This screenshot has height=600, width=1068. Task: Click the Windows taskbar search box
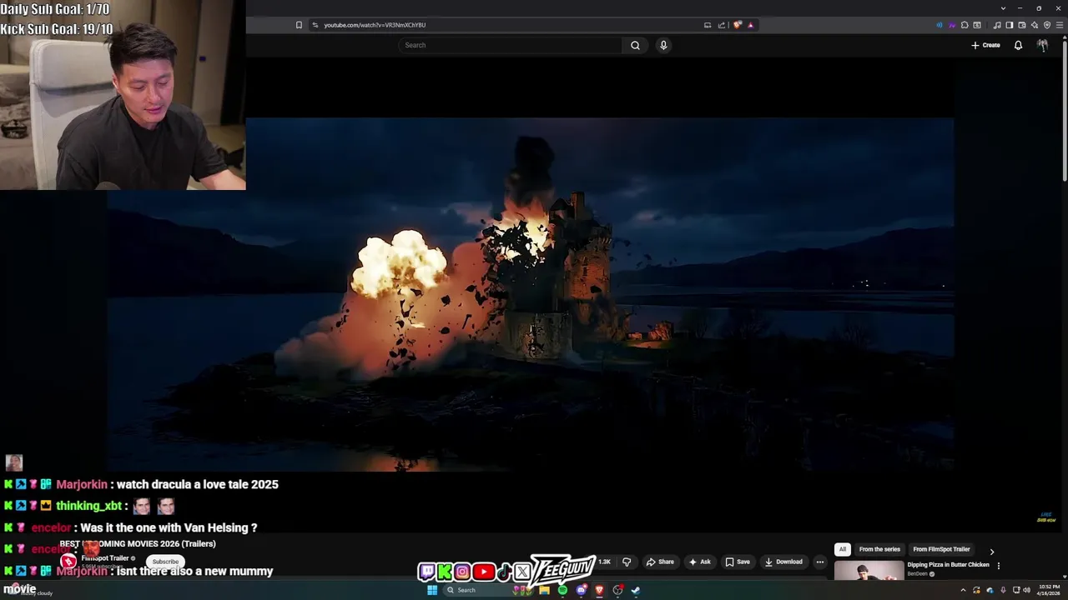[489, 590]
